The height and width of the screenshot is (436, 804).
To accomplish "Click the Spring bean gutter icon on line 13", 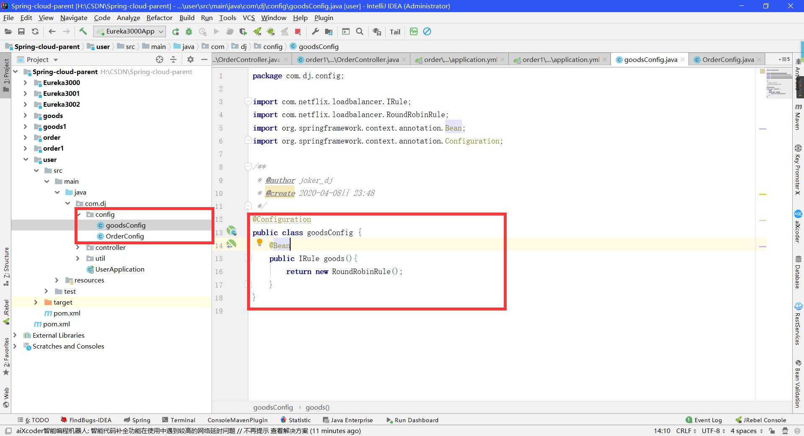I will coord(231,231).
